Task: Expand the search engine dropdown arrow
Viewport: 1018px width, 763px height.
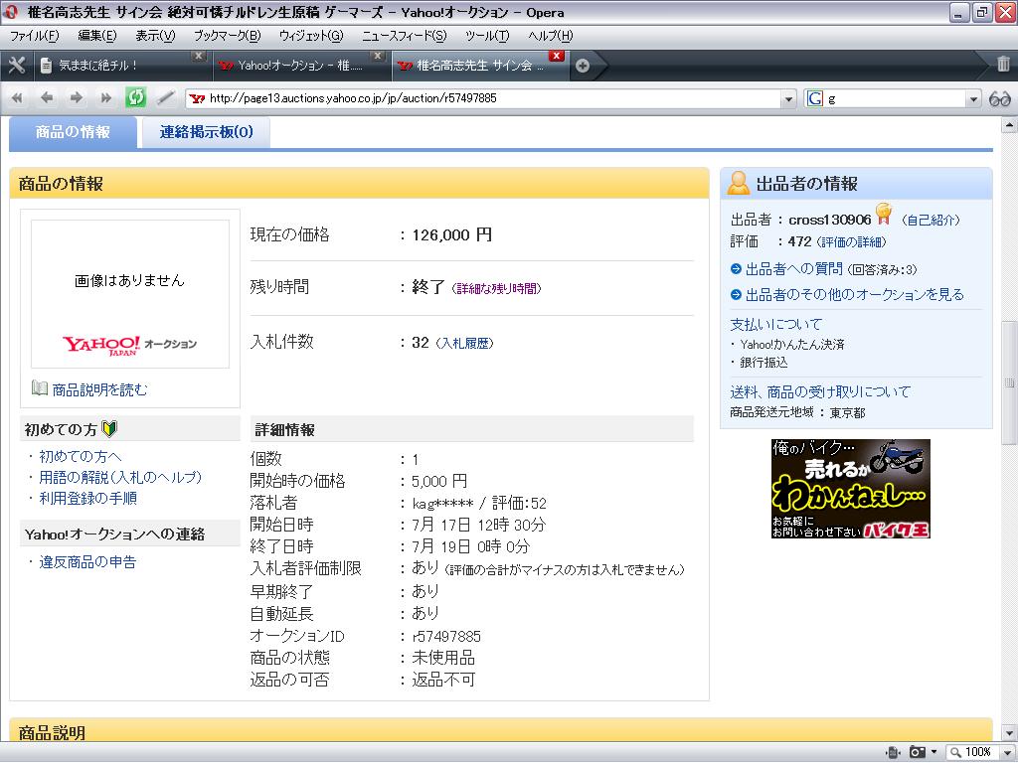Action: click(x=972, y=99)
